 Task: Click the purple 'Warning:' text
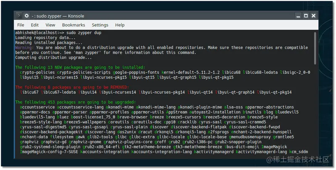coord(24,47)
